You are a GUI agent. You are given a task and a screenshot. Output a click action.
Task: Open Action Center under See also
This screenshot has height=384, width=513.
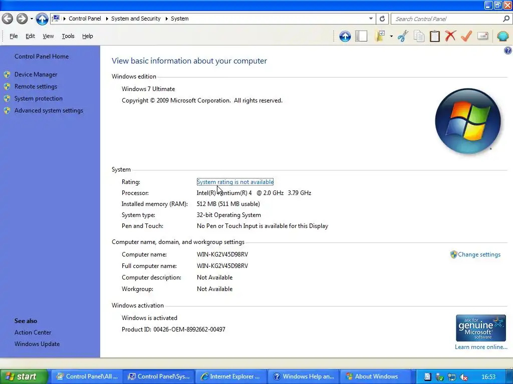[x=33, y=332]
